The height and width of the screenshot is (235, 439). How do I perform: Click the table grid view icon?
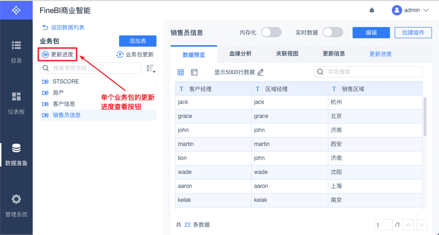pos(181,72)
